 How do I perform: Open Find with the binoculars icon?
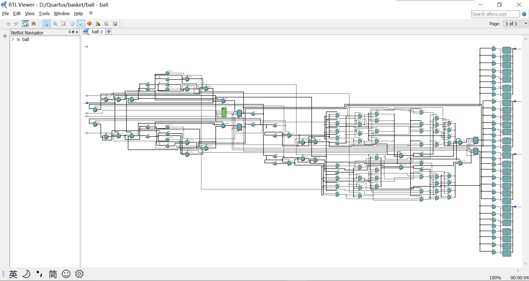tap(34, 24)
